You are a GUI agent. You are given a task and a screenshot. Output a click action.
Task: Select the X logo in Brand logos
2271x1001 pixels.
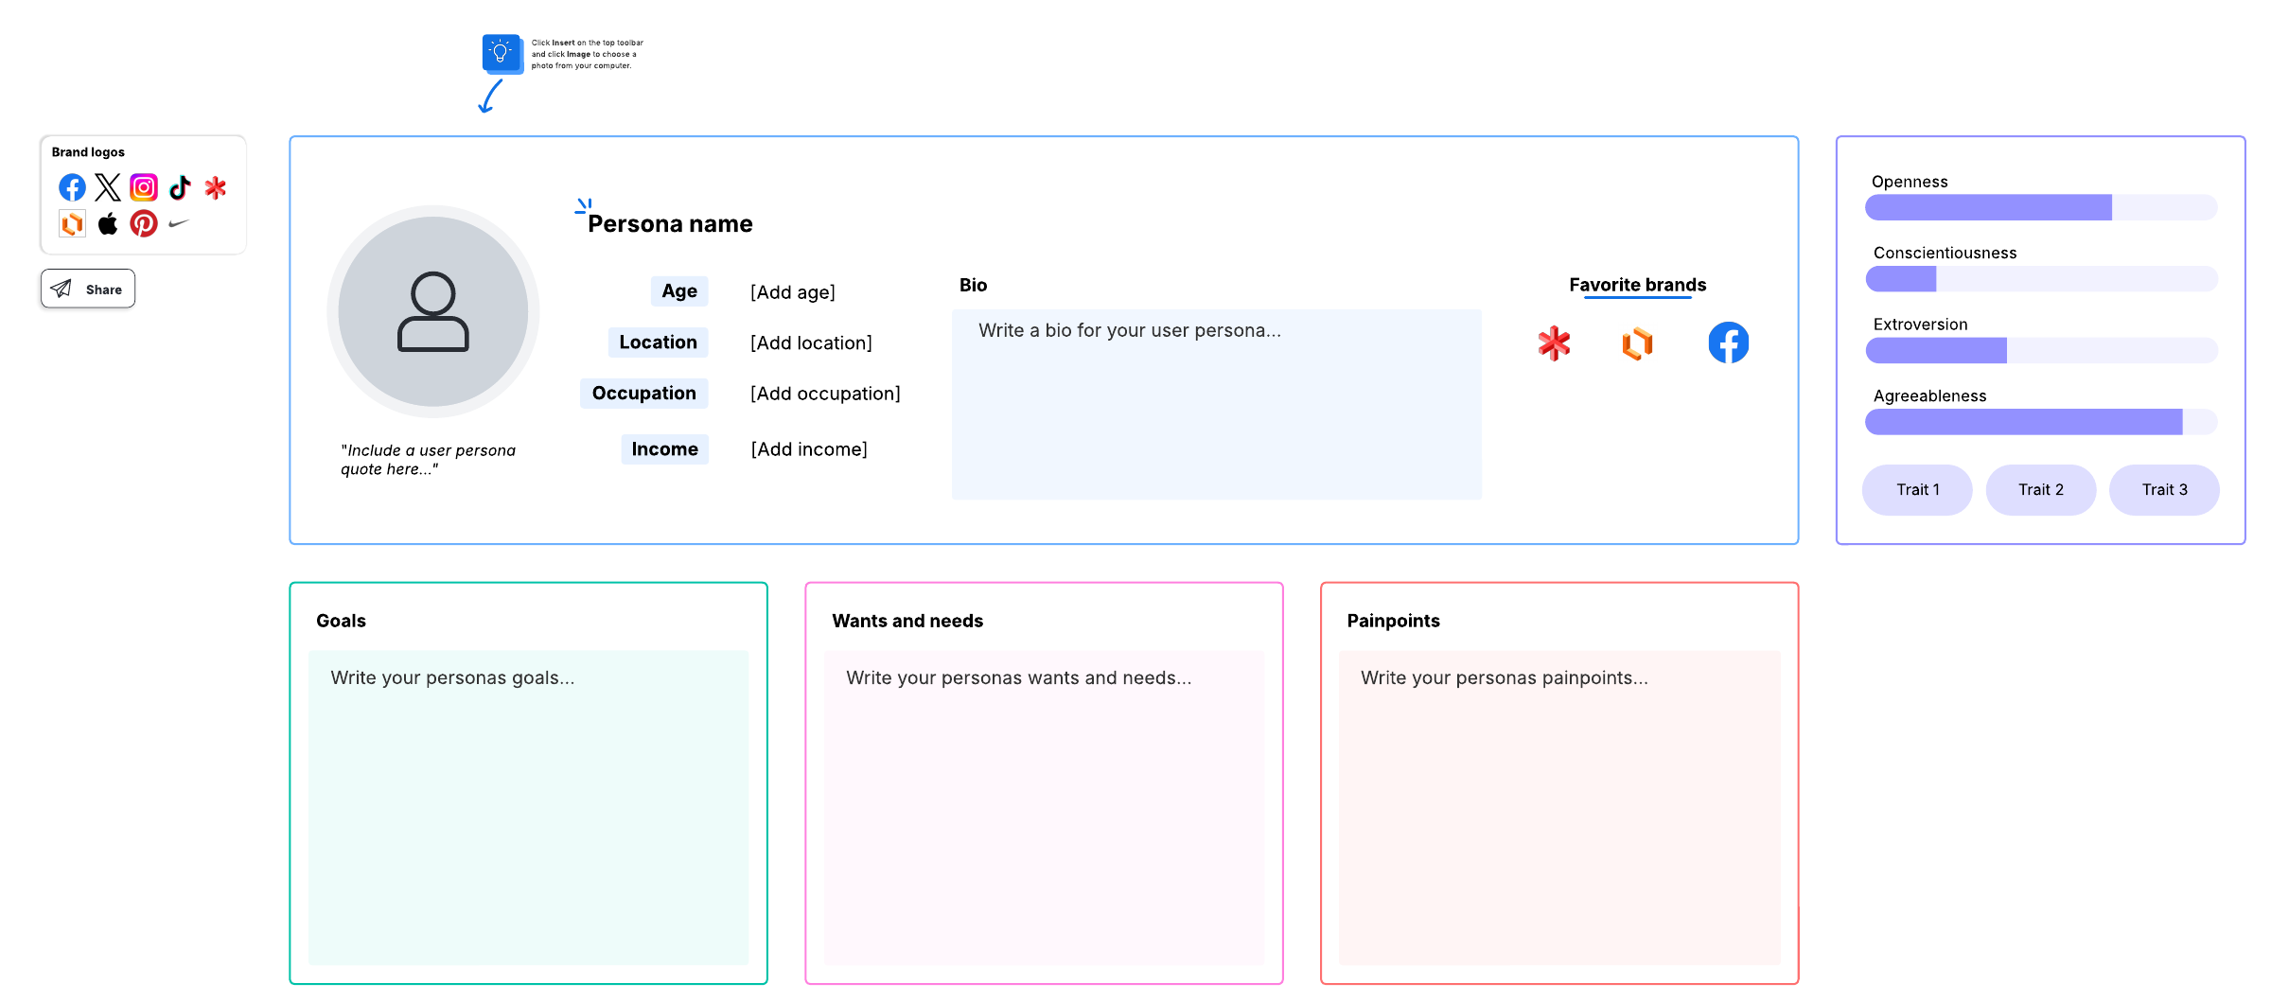[108, 187]
